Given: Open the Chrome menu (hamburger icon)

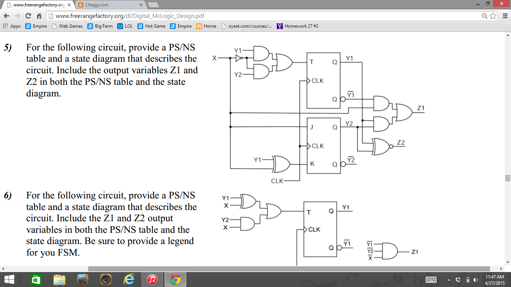Looking at the screenshot, I should [x=503, y=16].
